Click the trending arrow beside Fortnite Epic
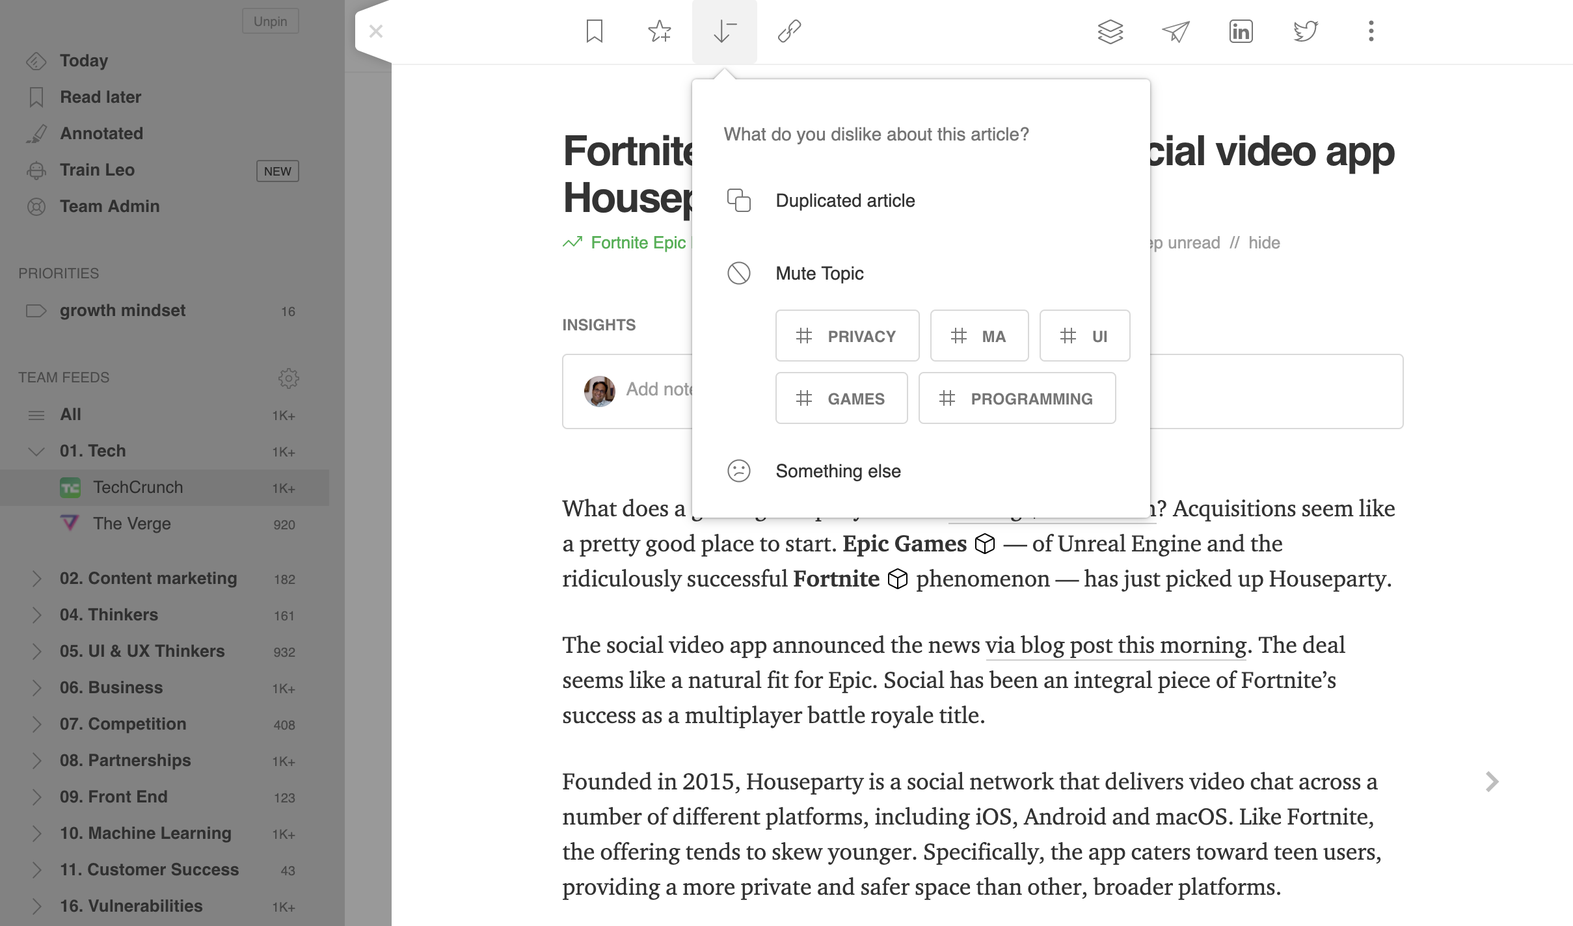 [572, 243]
